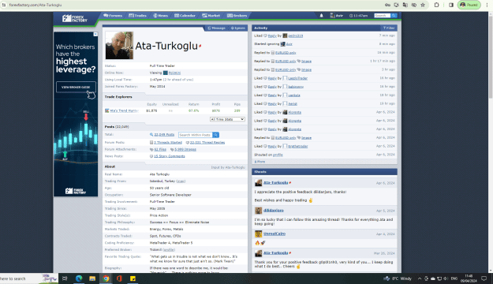The width and height of the screenshot is (493, 284).
Task: Bookmark this page with star icon
Action: 423,5
